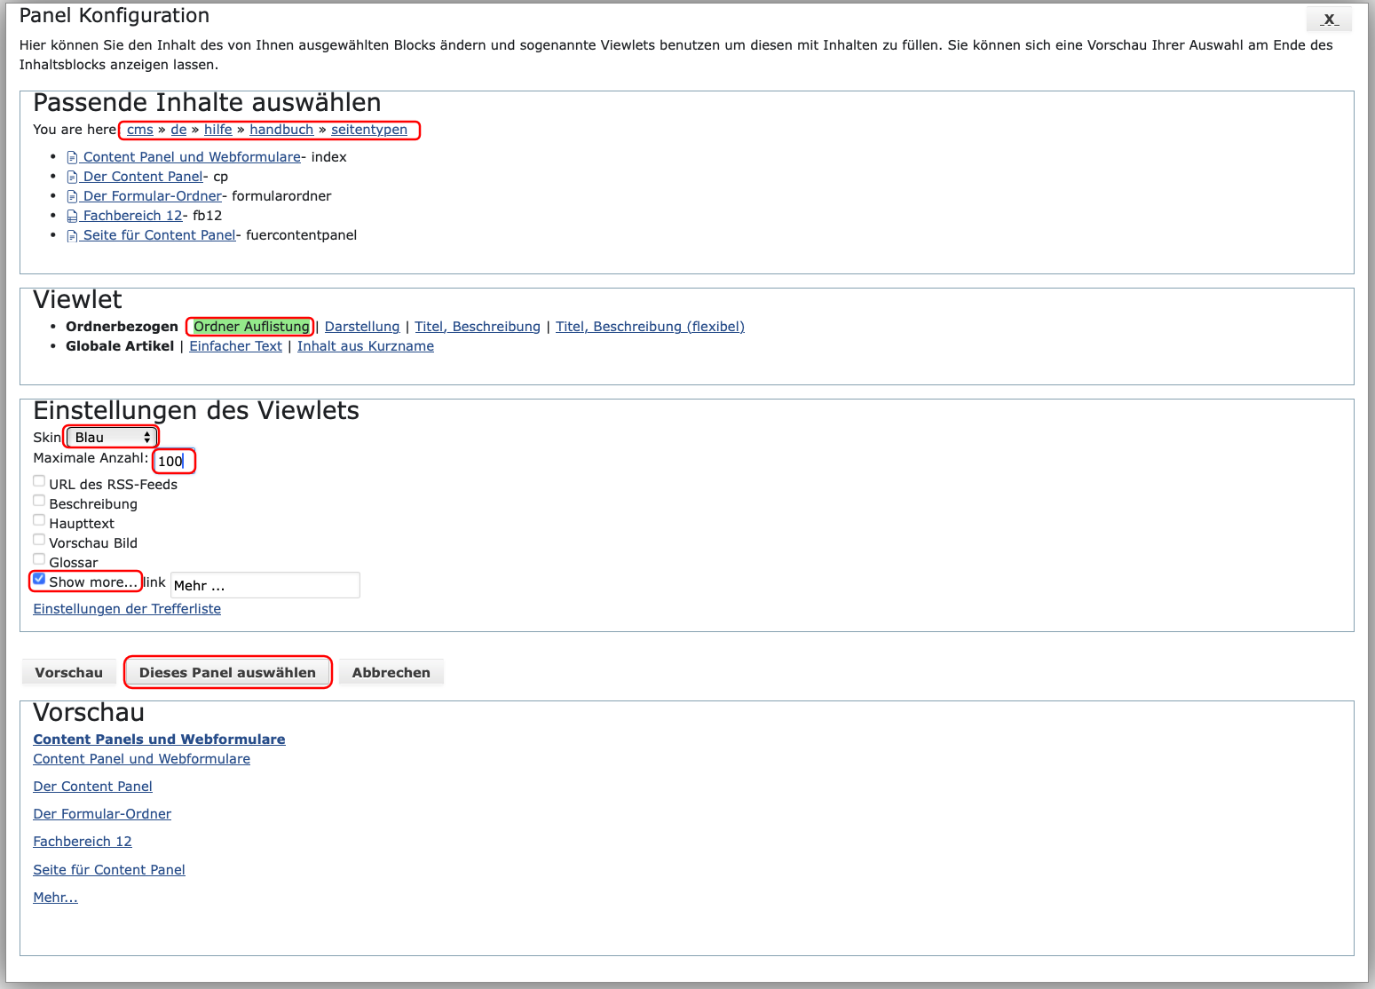The width and height of the screenshot is (1375, 989).
Task: Choose Titel, Beschreibung (flexibel) viewlet
Action: point(650,327)
